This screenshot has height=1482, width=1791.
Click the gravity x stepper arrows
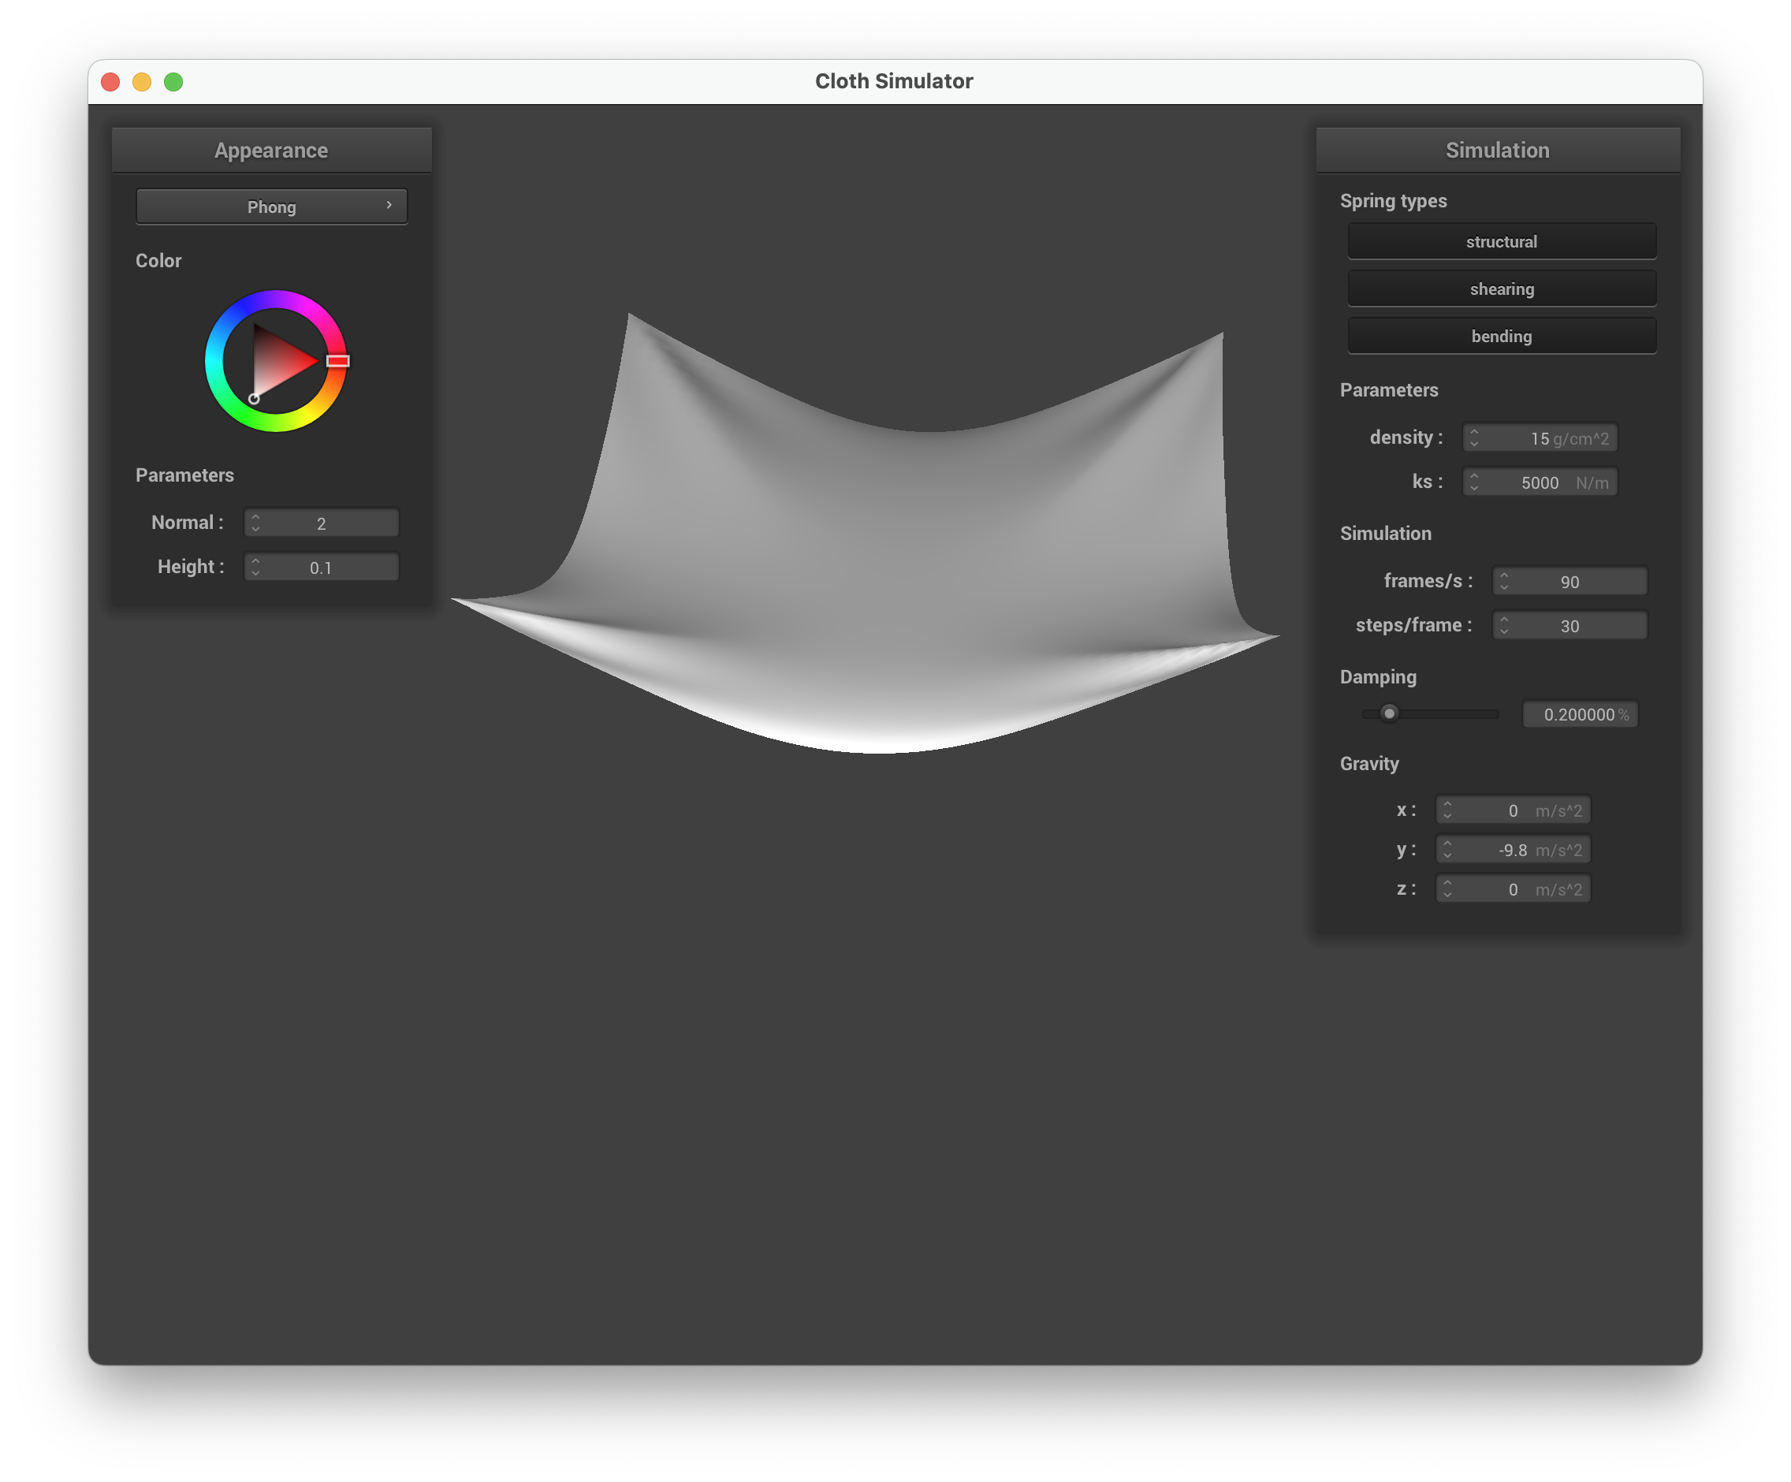tap(1447, 810)
